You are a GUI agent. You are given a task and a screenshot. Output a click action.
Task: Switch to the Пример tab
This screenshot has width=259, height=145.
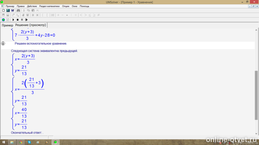coord(7,25)
